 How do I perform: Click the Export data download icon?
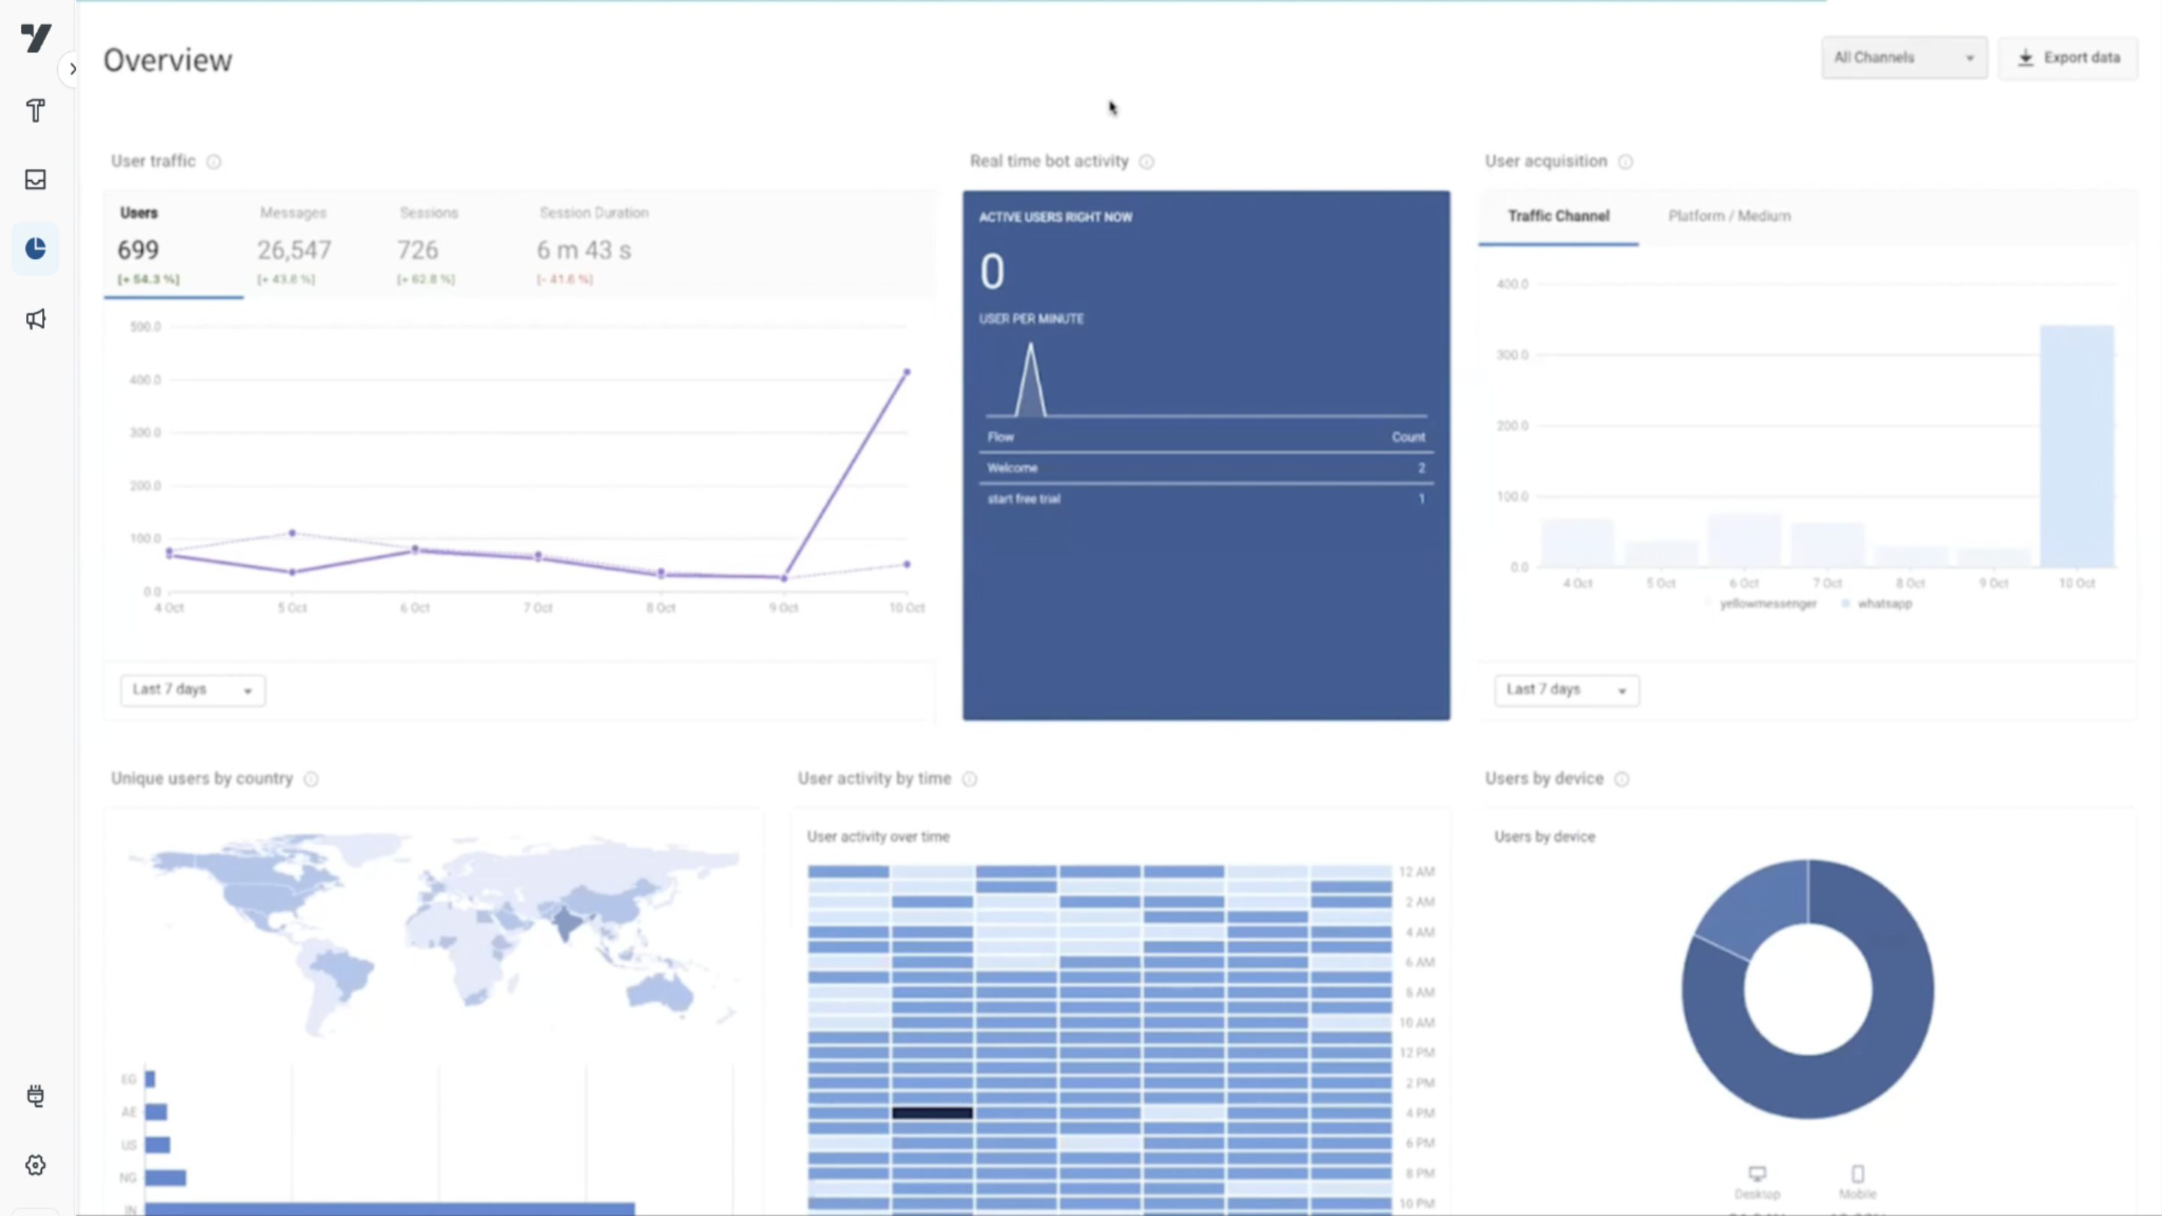click(x=2027, y=57)
